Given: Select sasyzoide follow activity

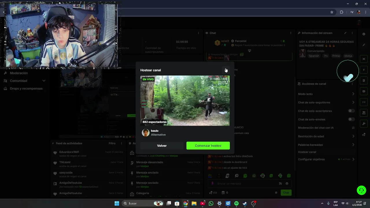Looking at the screenshot, I should [88, 174].
